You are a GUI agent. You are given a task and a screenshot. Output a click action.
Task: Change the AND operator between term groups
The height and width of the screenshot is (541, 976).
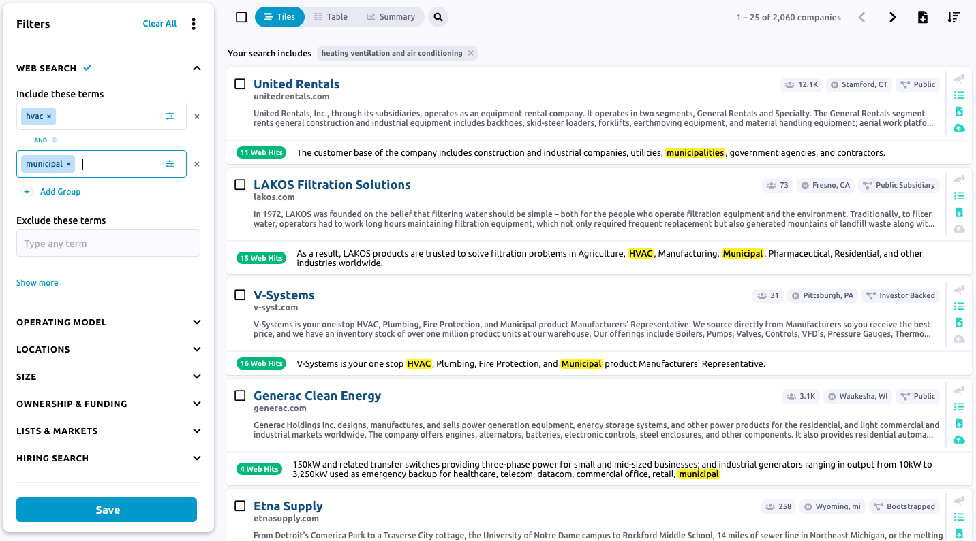(45, 140)
